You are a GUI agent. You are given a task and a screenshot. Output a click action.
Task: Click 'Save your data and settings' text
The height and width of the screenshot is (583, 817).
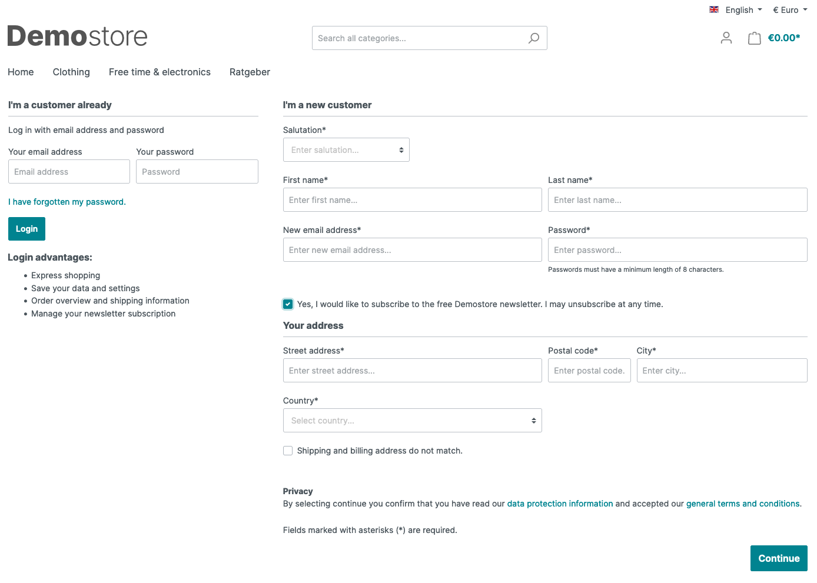[x=85, y=288]
